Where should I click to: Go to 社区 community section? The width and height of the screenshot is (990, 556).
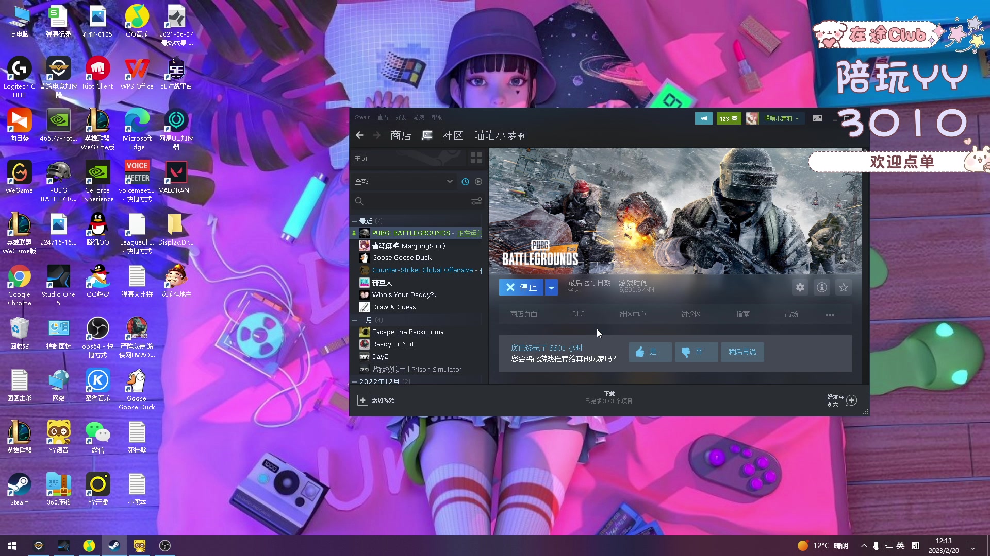click(x=453, y=135)
